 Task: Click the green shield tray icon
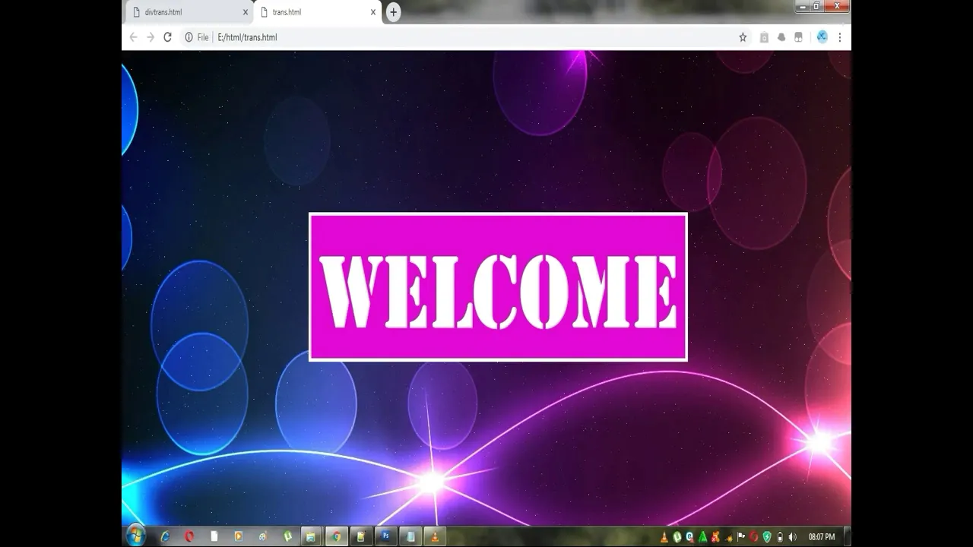(767, 537)
